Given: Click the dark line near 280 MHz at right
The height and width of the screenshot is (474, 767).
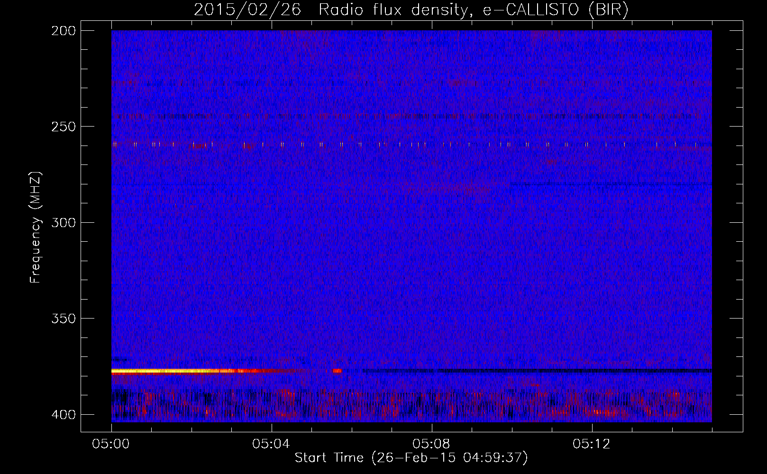Looking at the screenshot, I should [x=611, y=184].
